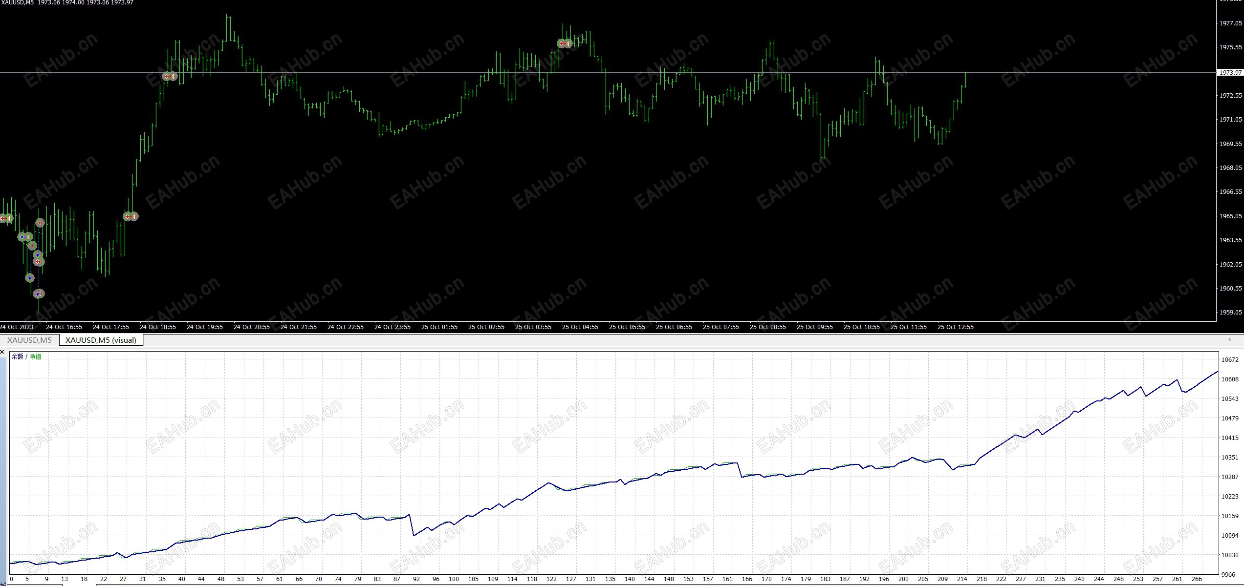
Task: Click the tab bar scroll arrow
Action: 1229,339
